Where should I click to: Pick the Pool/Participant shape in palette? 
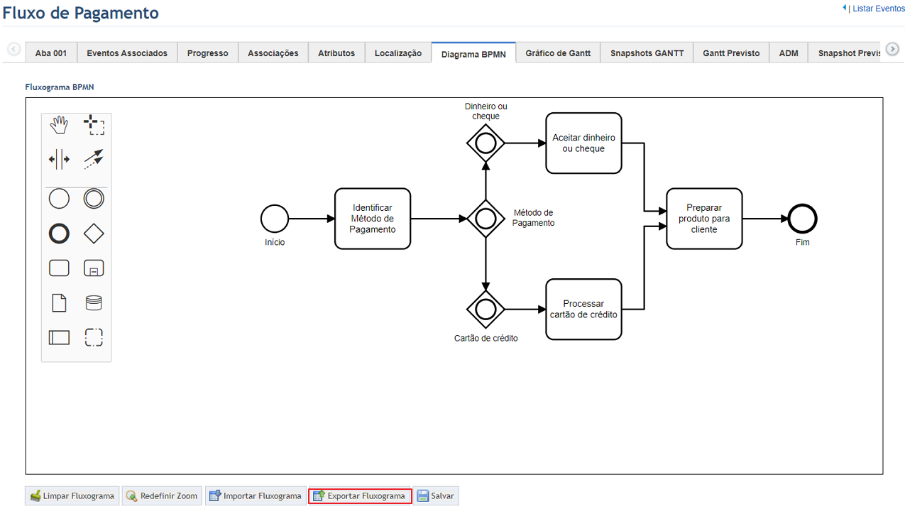[59, 337]
